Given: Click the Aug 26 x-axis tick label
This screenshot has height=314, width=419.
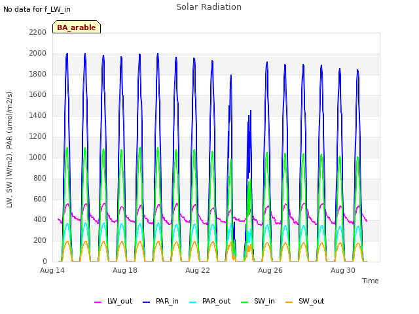Looking at the screenshot, I should (270, 270).
